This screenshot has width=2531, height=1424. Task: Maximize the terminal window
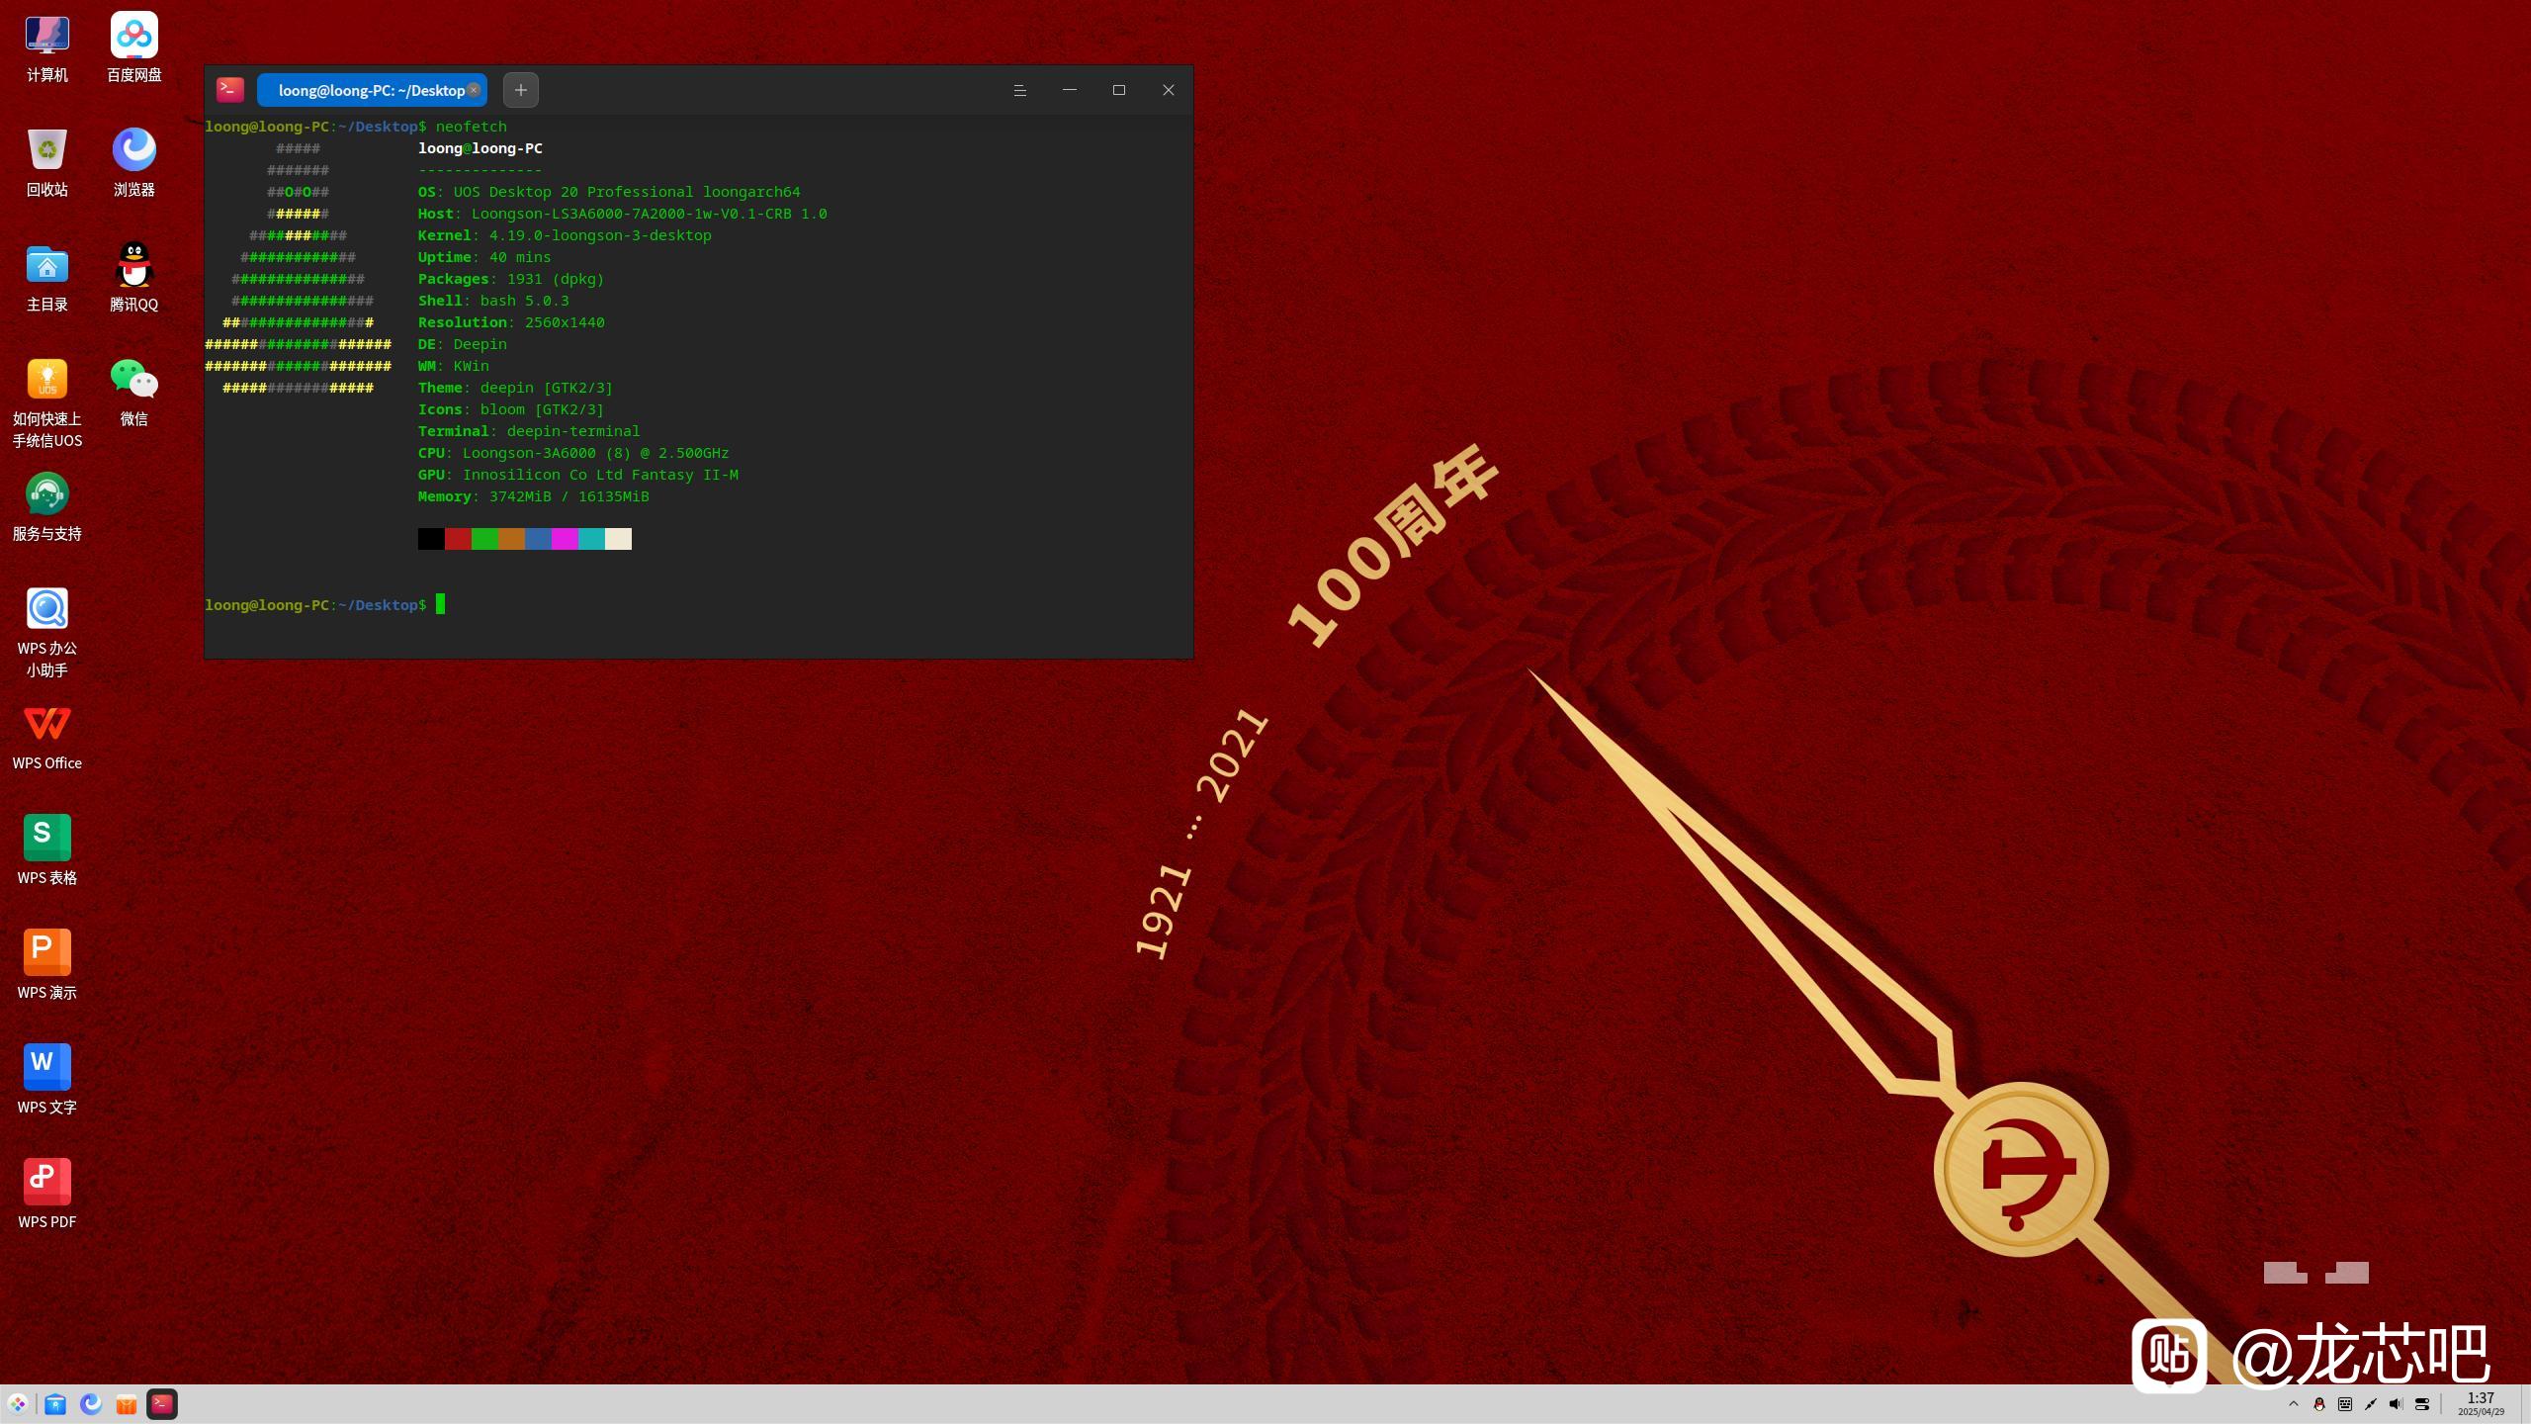(1119, 90)
